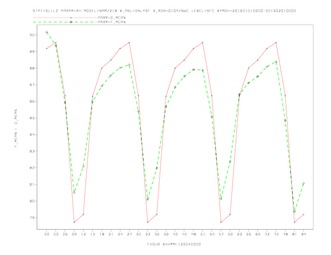Click x-axis tick label 48
Image resolution: width=331 pixels, height=255 pixels.
[194, 234]
